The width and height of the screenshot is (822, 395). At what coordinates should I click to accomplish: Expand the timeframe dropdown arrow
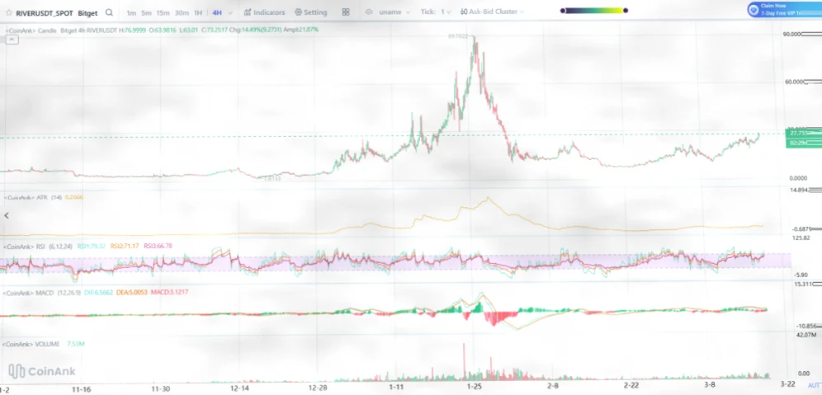(232, 12)
